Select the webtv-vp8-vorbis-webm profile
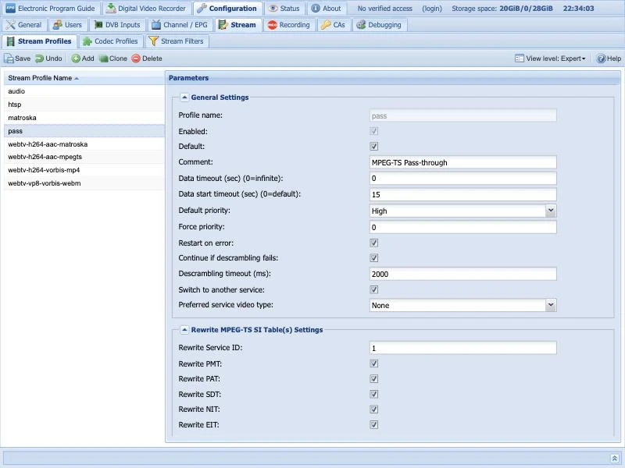Viewport: 625px width, 468px height. (84, 183)
